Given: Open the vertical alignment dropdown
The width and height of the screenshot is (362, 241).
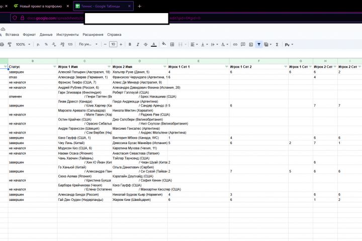Looking at the screenshot, I should coord(204,45).
